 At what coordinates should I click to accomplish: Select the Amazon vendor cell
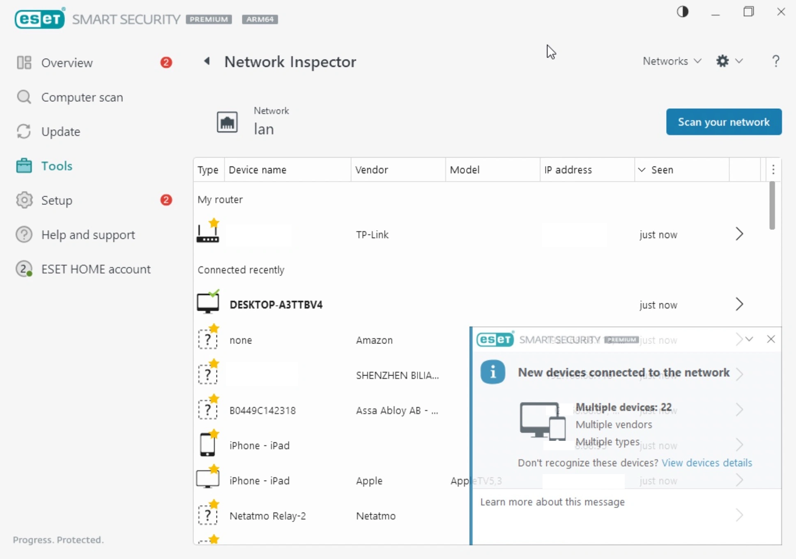(x=374, y=340)
